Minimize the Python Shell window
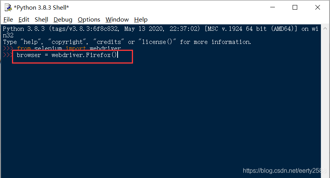This screenshot has height=178, width=330. (x=273, y=7)
